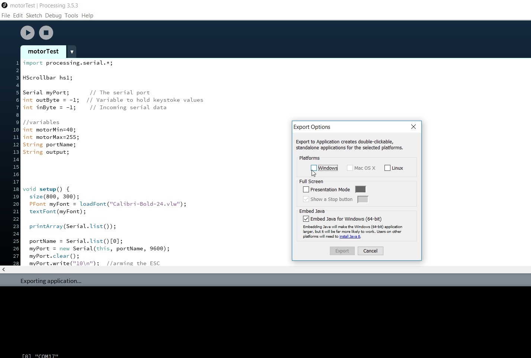The height and width of the screenshot is (358, 531).
Task: Toggle the Mac OS X platform checkbox
Action: pyautogui.click(x=350, y=168)
